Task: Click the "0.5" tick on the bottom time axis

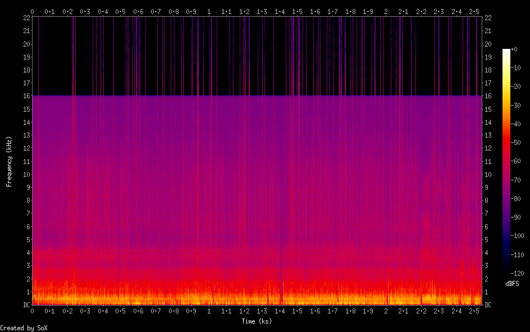Action: click(x=120, y=311)
